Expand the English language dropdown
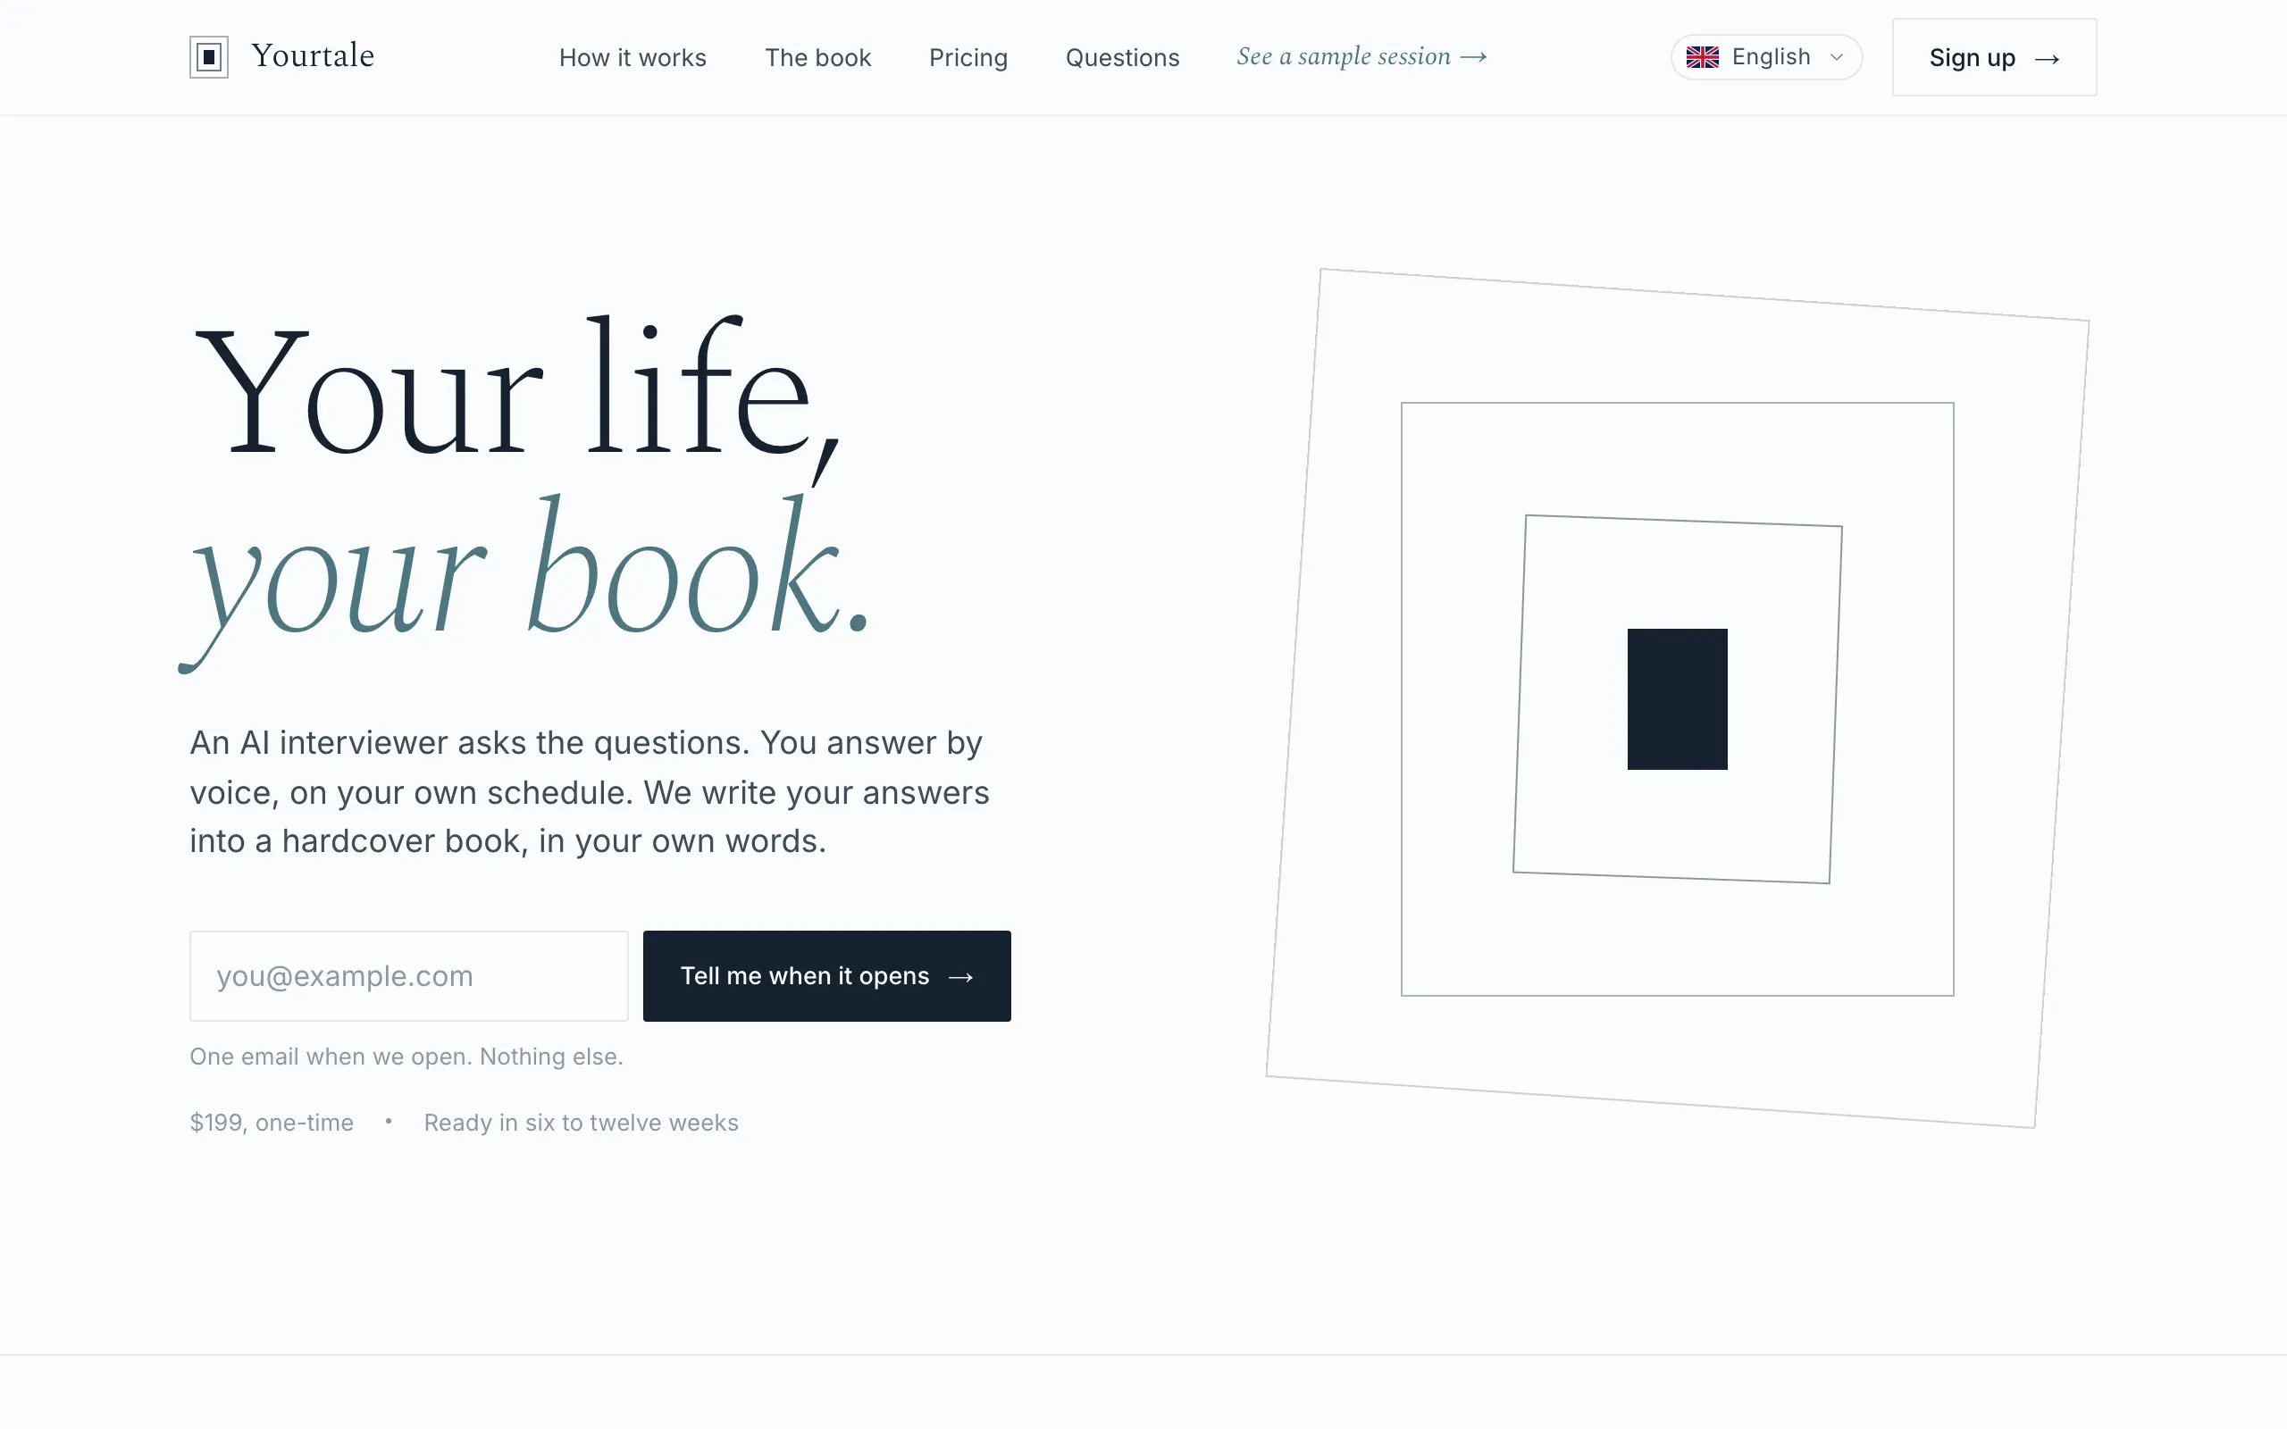 point(1766,58)
